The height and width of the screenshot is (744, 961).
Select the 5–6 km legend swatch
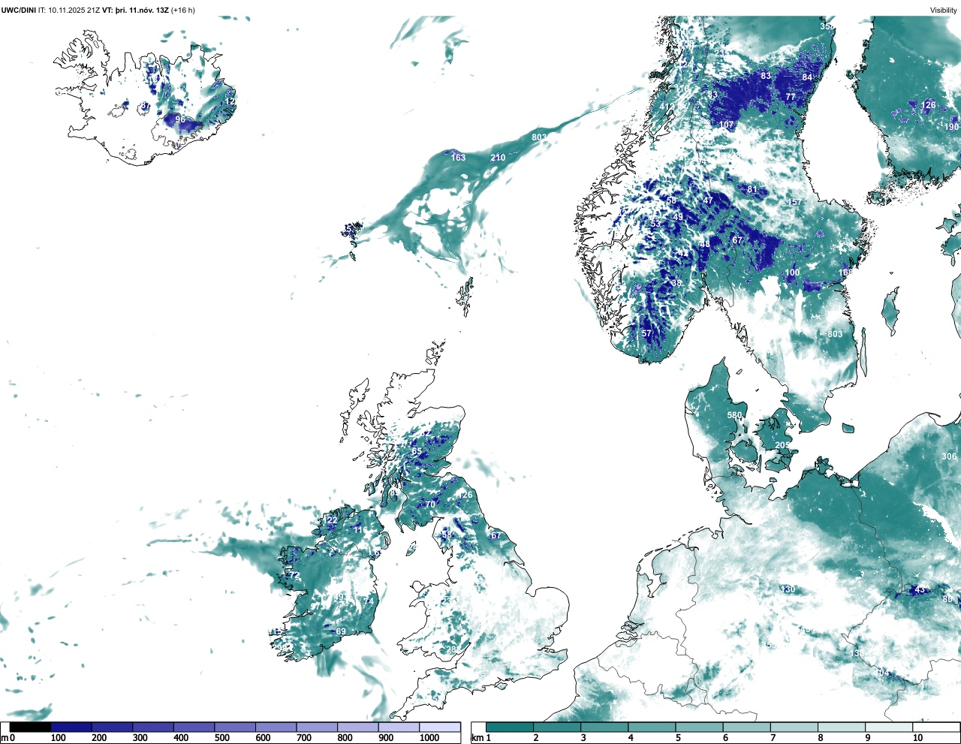[699, 727]
